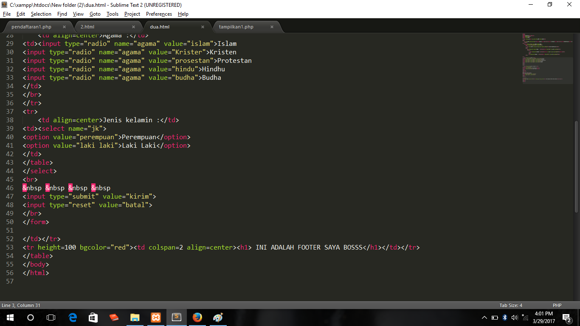
Task: Open the Windows Start menu
Action: pos(10,318)
